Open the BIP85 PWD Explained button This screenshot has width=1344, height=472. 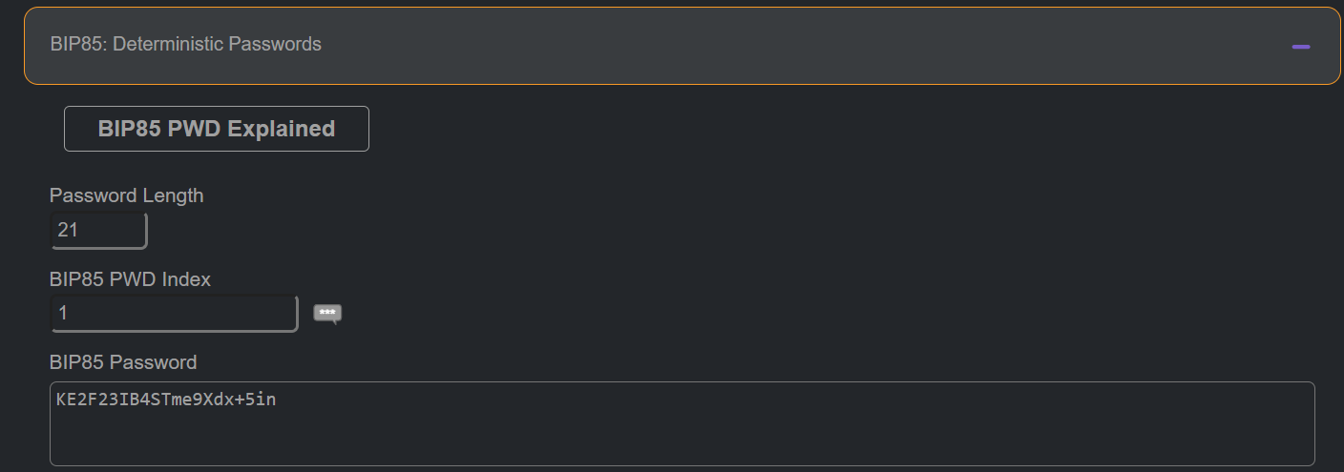click(217, 129)
